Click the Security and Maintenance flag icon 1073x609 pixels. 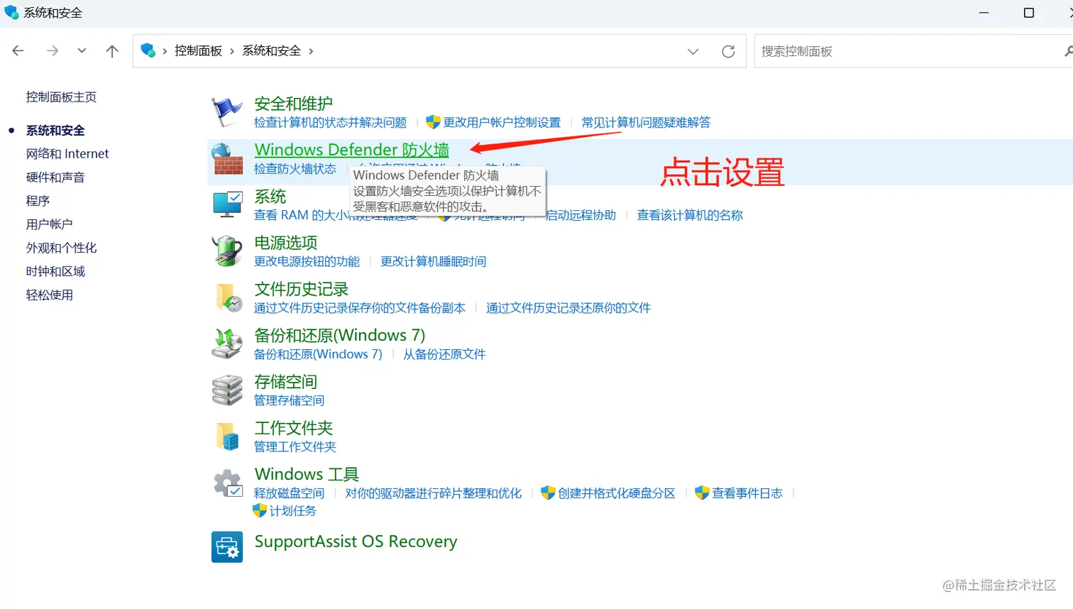[227, 112]
